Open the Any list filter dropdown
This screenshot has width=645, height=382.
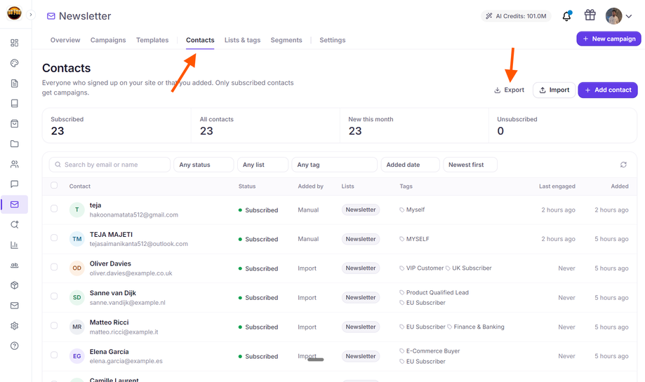point(263,165)
